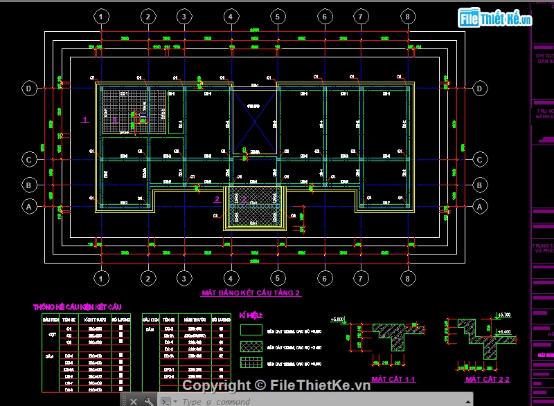This screenshot has height=406, width=554.
Task: Pick the grid-pattern legend box
Action: tap(251, 362)
